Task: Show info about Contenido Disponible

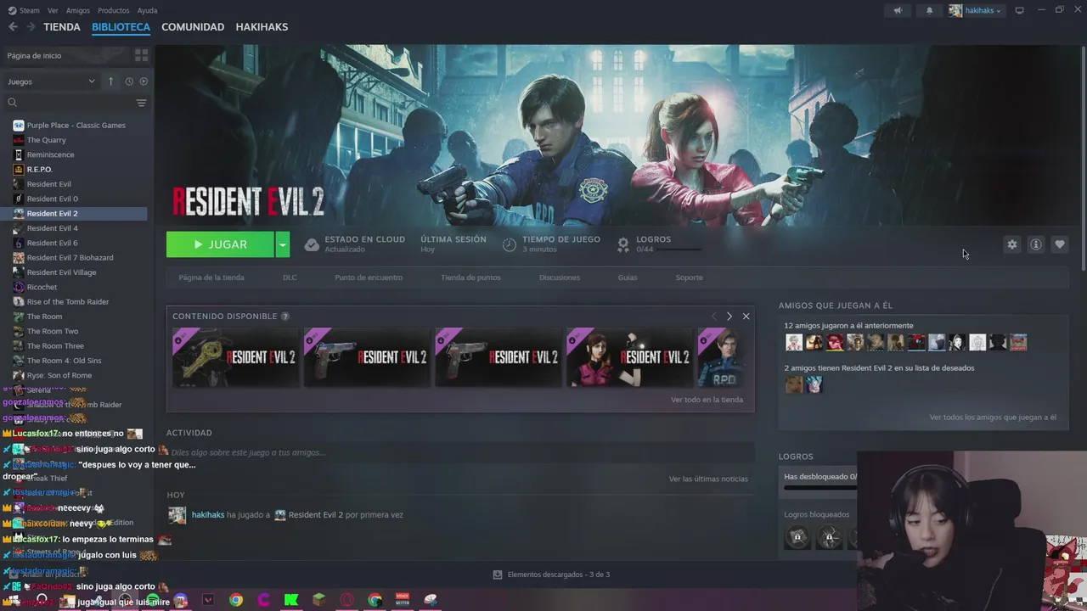Action: 285,317
